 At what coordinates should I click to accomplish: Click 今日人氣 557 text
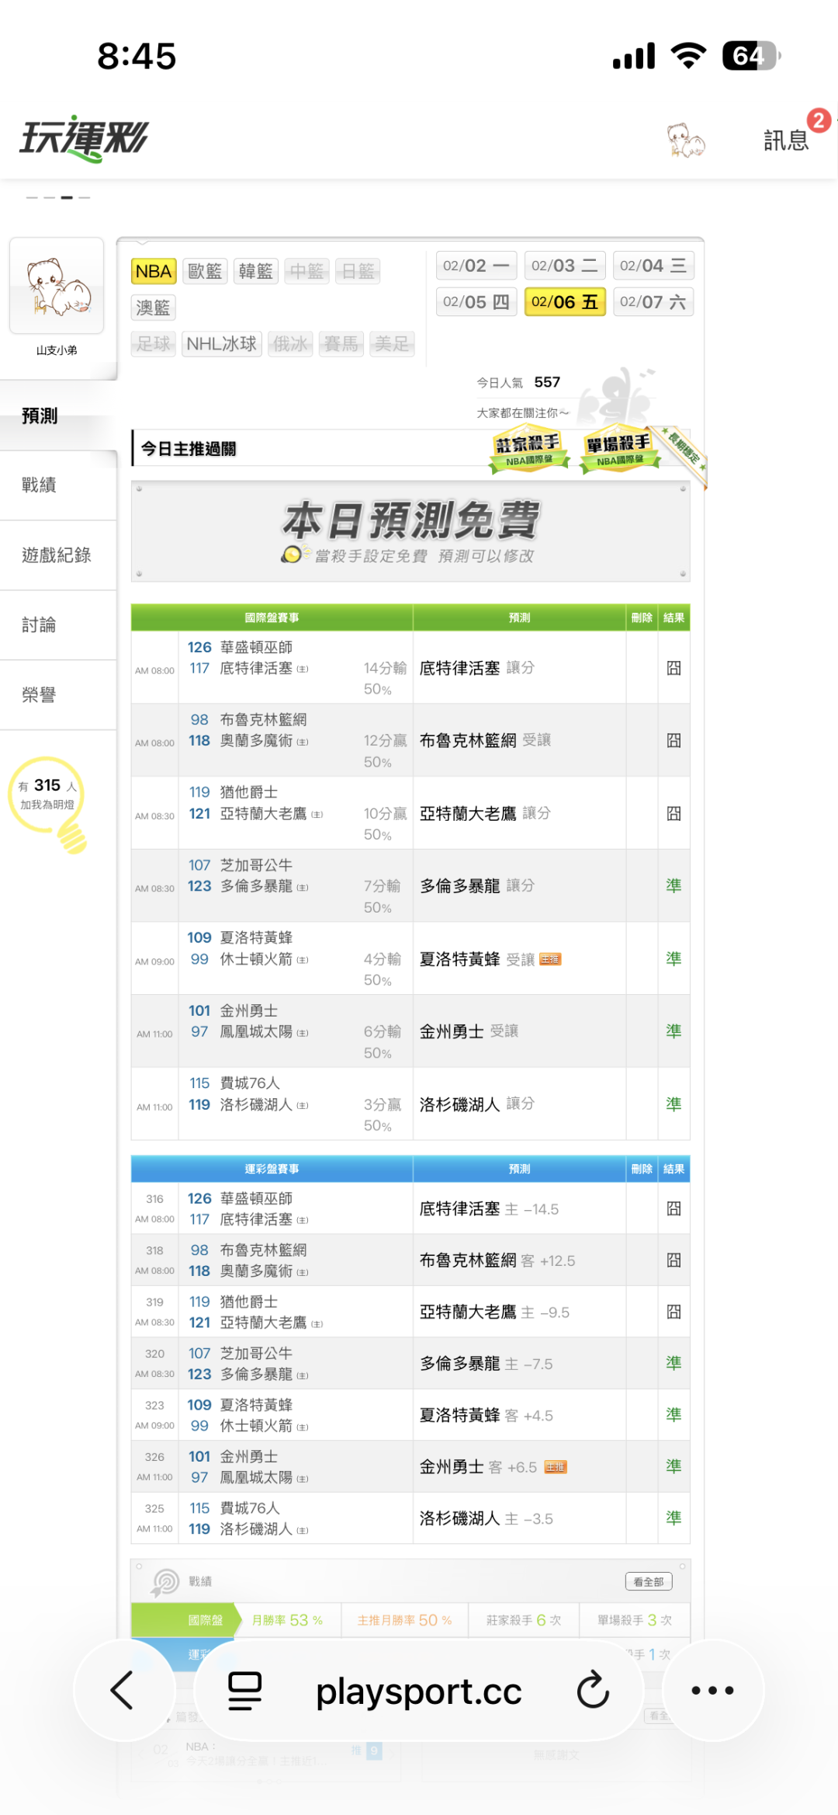518,382
